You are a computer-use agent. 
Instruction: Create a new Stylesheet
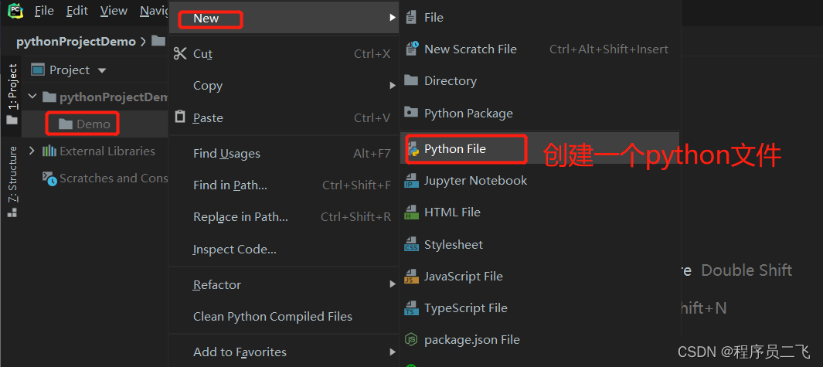tap(539, 245)
